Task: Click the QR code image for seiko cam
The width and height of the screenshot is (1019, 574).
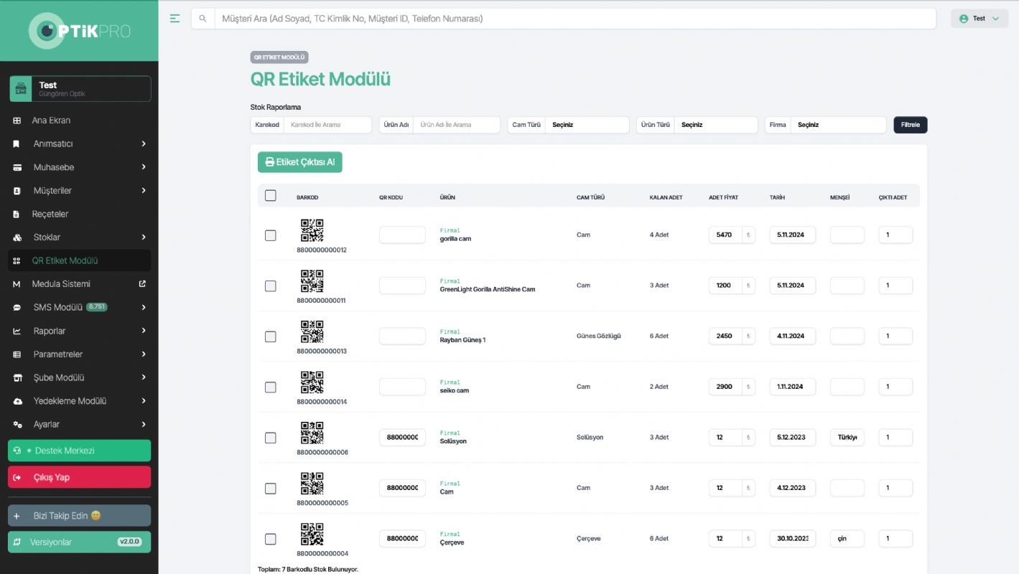Action: (312, 382)
